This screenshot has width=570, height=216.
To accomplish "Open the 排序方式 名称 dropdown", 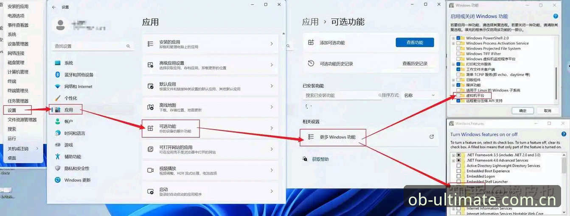I will pyautogui.click(x=419, y=95).
